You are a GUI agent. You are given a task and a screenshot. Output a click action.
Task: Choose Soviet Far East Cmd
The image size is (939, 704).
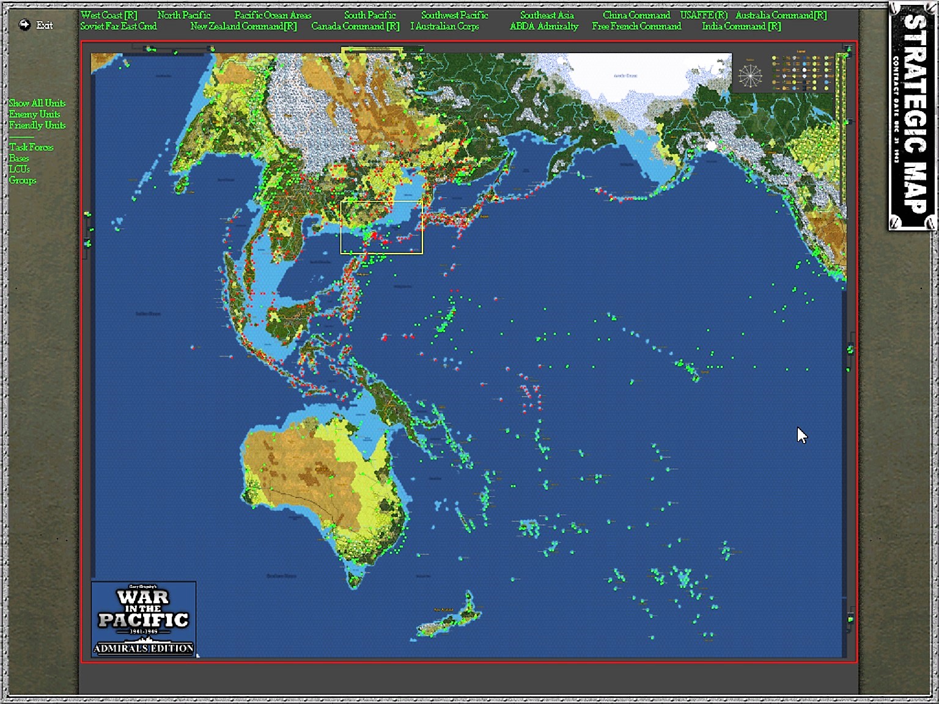(119, 26)
